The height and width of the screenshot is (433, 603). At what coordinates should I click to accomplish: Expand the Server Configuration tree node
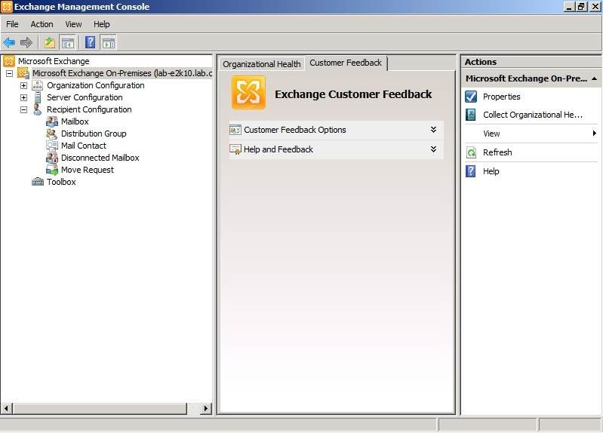click(x=23, y=97)
